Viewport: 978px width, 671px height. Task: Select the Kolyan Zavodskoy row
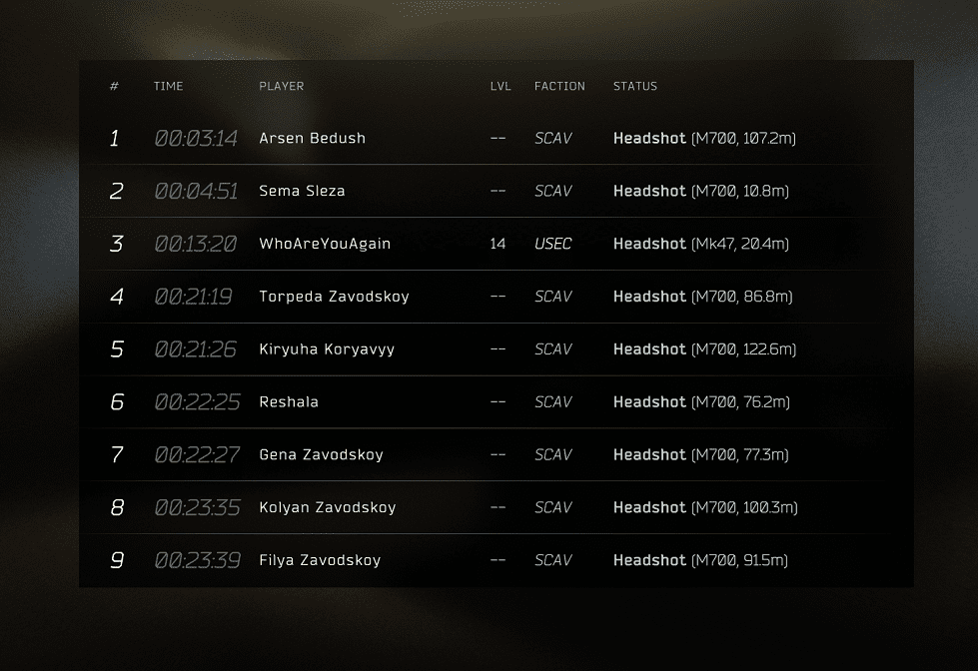pyautogui.click(x=495, y=507)
